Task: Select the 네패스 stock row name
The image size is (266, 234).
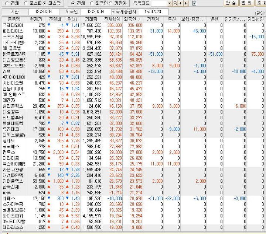Action: 9,199
